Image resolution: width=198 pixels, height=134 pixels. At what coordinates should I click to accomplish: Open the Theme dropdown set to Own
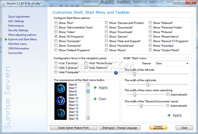(x=172, y=63)
